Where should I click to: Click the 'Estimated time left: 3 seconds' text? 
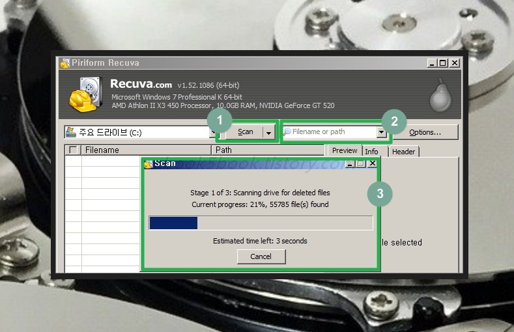260,241
